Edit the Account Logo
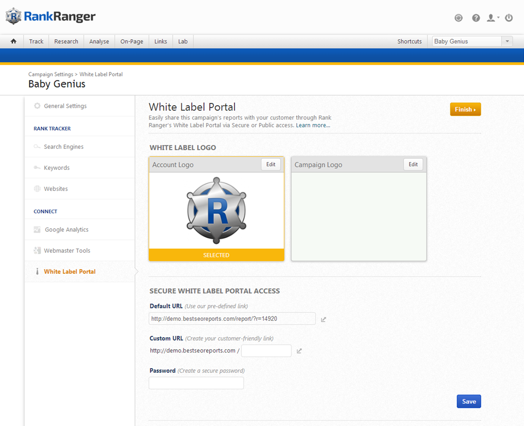The width and height of the screenshot is (524, 426). (x=271, y=164)
